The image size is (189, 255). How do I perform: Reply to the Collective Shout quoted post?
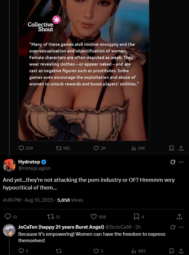(x=26, y=148)
